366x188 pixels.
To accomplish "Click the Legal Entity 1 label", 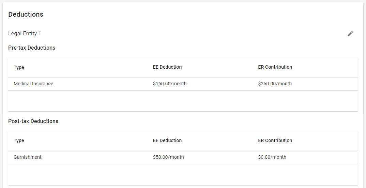I will pyautogui.click(x=25, y=34).
